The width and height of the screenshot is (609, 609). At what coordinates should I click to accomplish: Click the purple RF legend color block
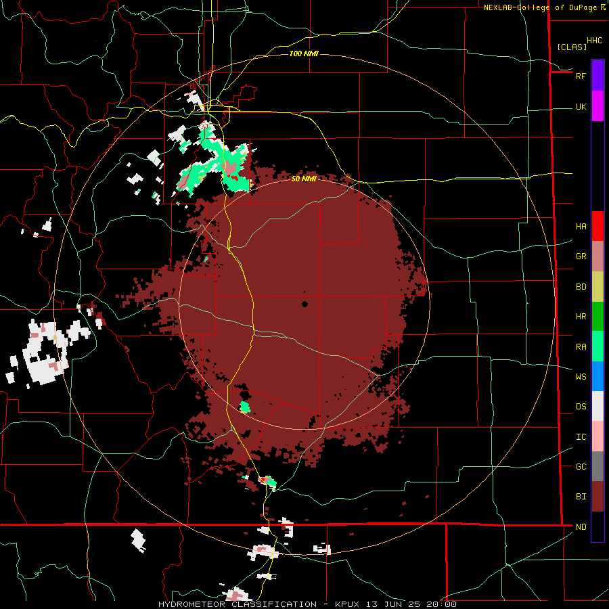pos(597,76)
